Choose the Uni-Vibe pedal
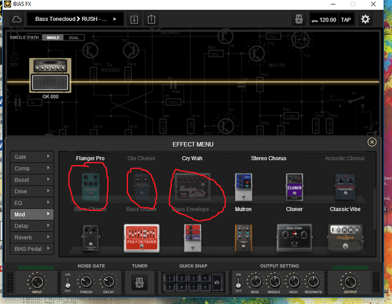 tap(294, 238)
